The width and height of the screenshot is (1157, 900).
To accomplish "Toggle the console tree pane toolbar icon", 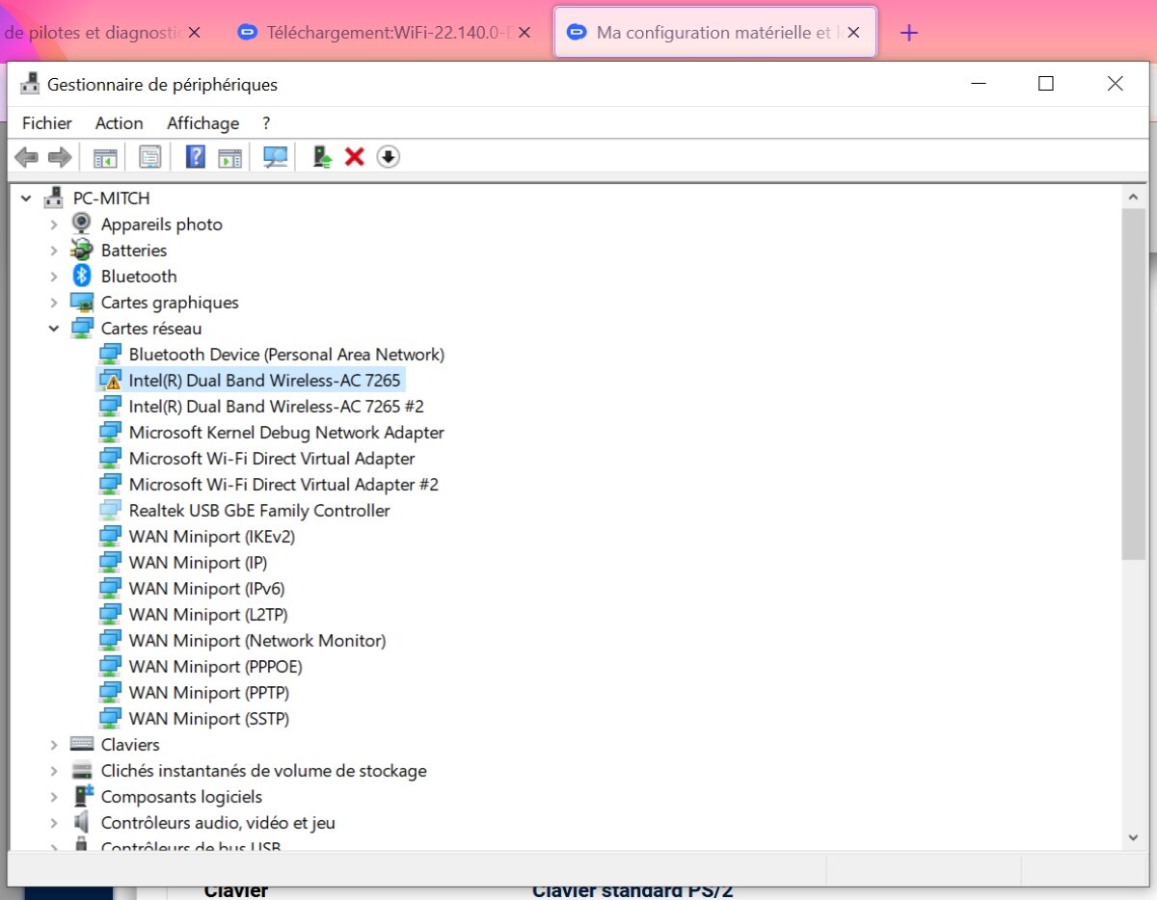I will [x=104, y=156].
